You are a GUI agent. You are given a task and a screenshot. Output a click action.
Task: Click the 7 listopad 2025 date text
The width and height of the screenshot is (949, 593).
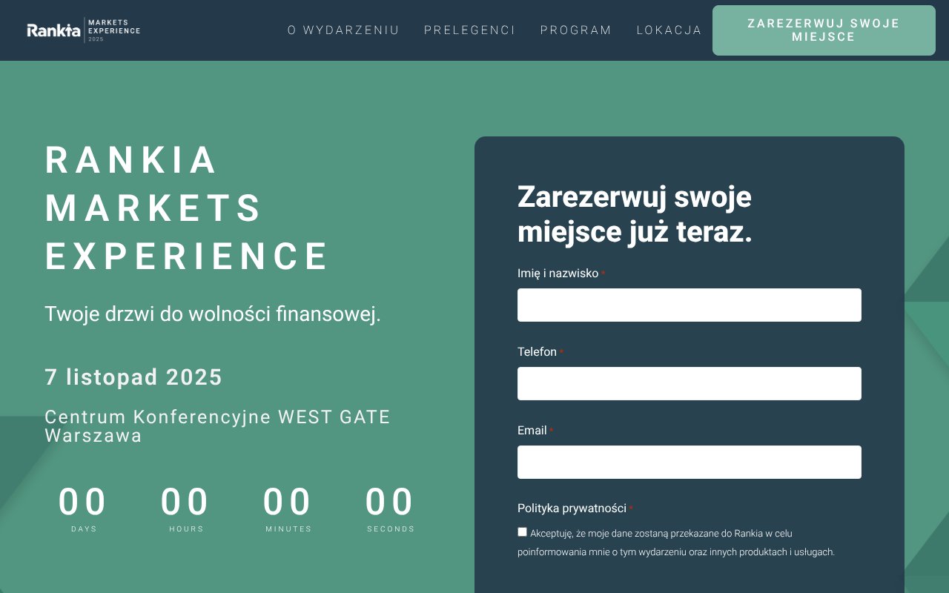tap(133, 377)
